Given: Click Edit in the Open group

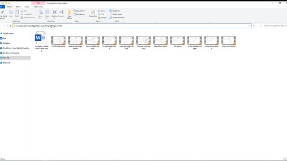Looking at the screenshot, I should pyautogui.click(x=101, y=14).
